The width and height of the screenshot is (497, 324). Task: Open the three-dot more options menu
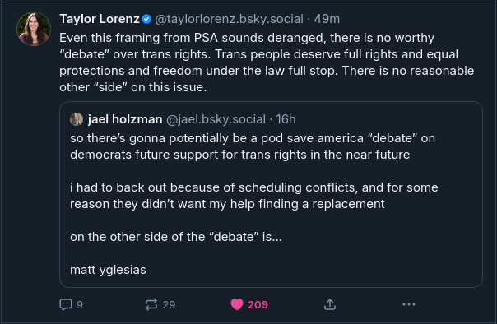[409, 304]
